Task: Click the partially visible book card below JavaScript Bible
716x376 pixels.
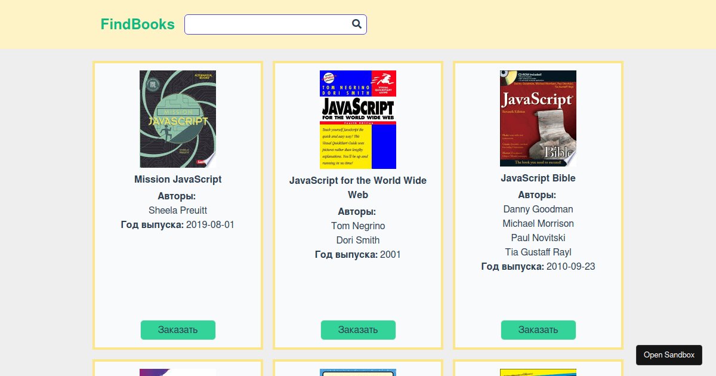Action: [538, 367]
